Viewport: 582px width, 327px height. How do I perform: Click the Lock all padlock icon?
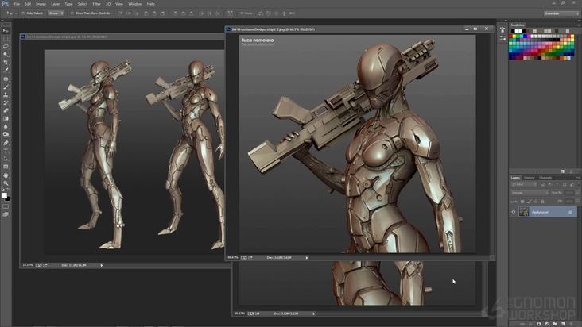tap(542, 202)
